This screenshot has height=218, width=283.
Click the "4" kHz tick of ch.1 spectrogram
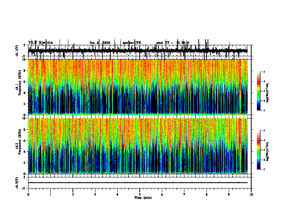(25, 93)
